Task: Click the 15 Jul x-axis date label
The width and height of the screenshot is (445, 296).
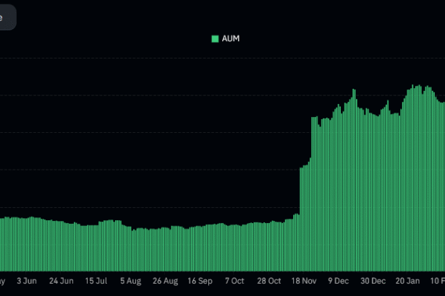Action: [x=96, y=281]
